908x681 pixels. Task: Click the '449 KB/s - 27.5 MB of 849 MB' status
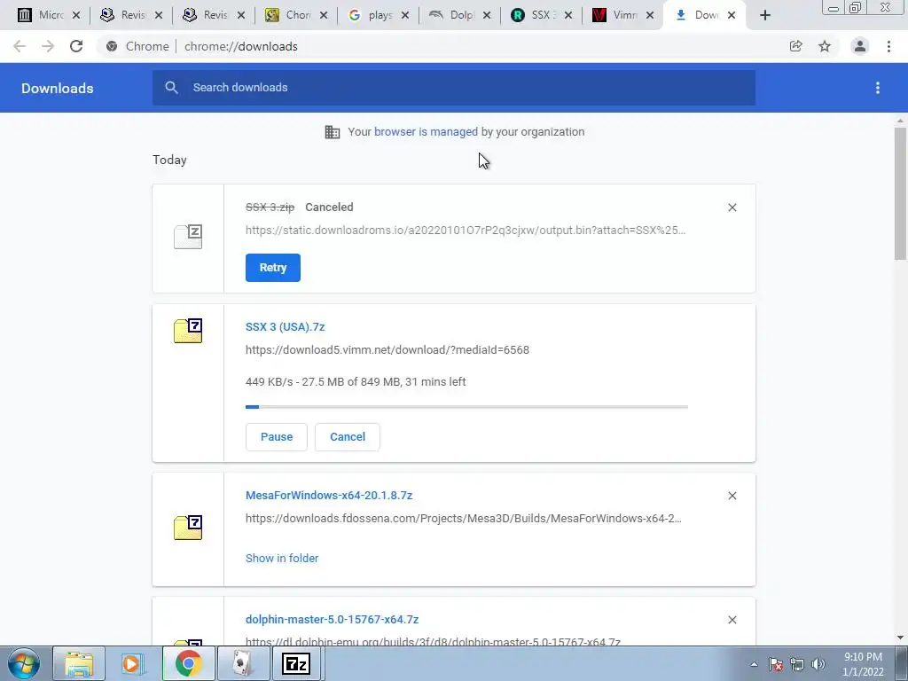pos(356,381)
